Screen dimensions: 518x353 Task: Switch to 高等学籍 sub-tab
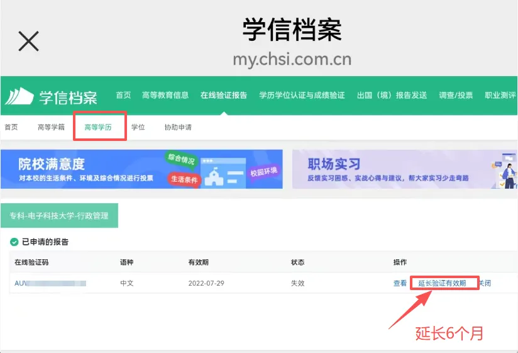(x=51, y=127)
